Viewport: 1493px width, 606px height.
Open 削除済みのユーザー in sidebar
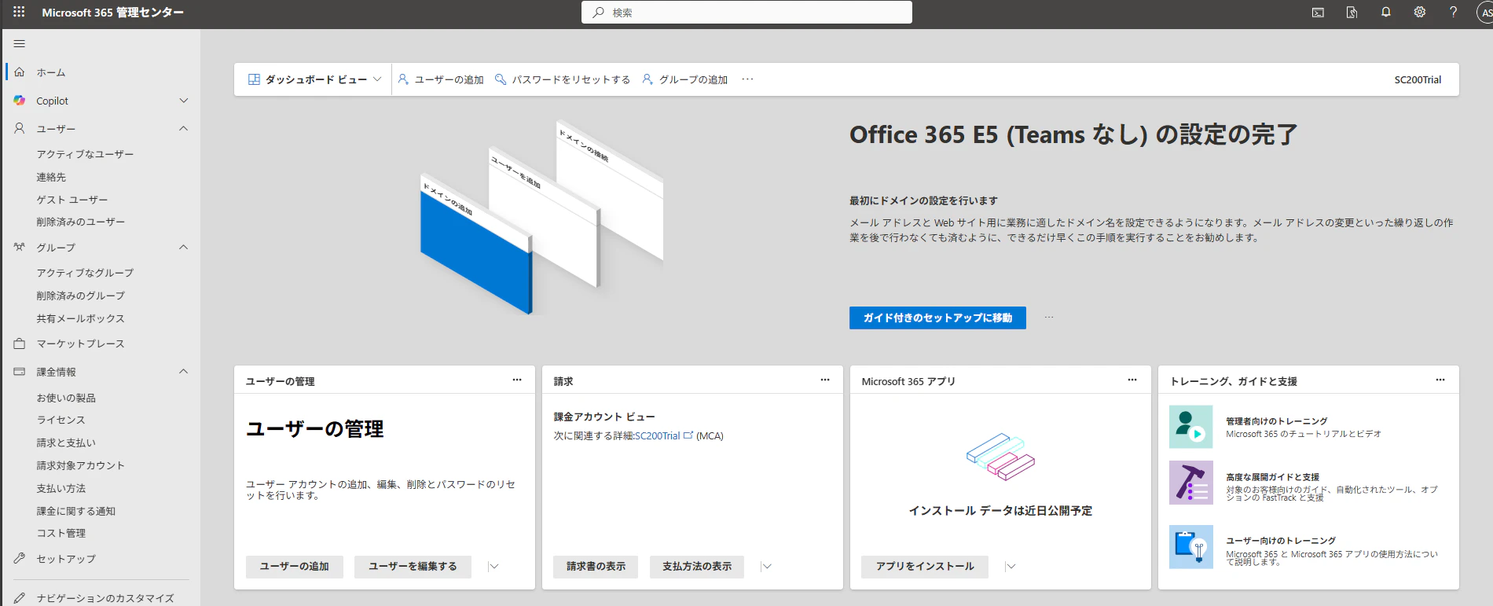click(81, 222)
